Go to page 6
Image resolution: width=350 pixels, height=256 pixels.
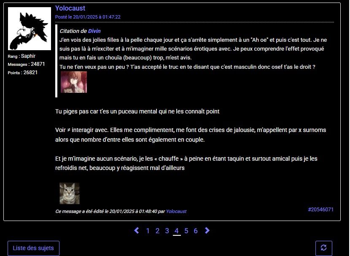click(196, 231)
